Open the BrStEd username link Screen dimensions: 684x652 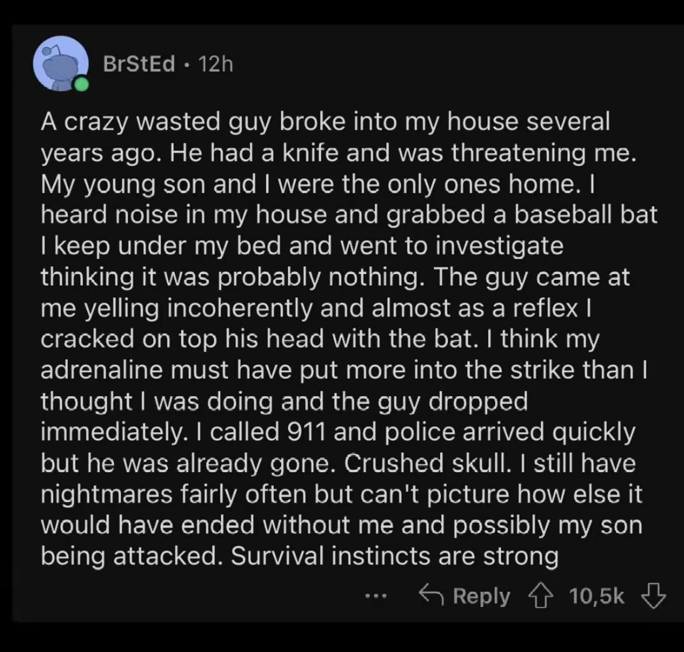[x=139, y=64]
